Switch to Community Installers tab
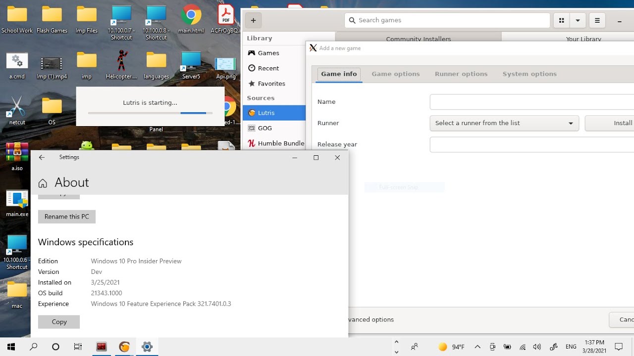This screenshot has width=634, height=356. pos(418,39)
